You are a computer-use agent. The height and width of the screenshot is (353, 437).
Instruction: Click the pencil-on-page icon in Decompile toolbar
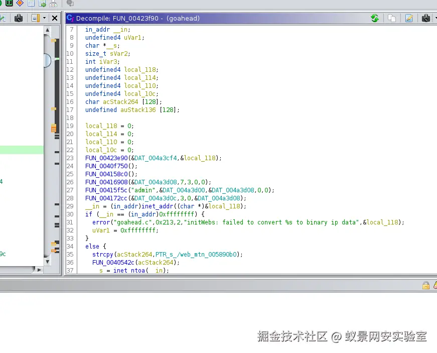click(x=409, y=19)
